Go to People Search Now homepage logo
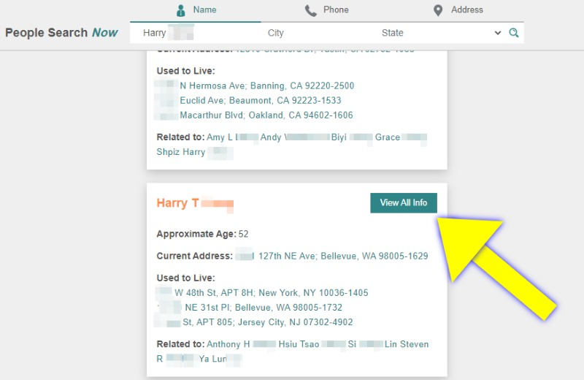 click(61, 32)
